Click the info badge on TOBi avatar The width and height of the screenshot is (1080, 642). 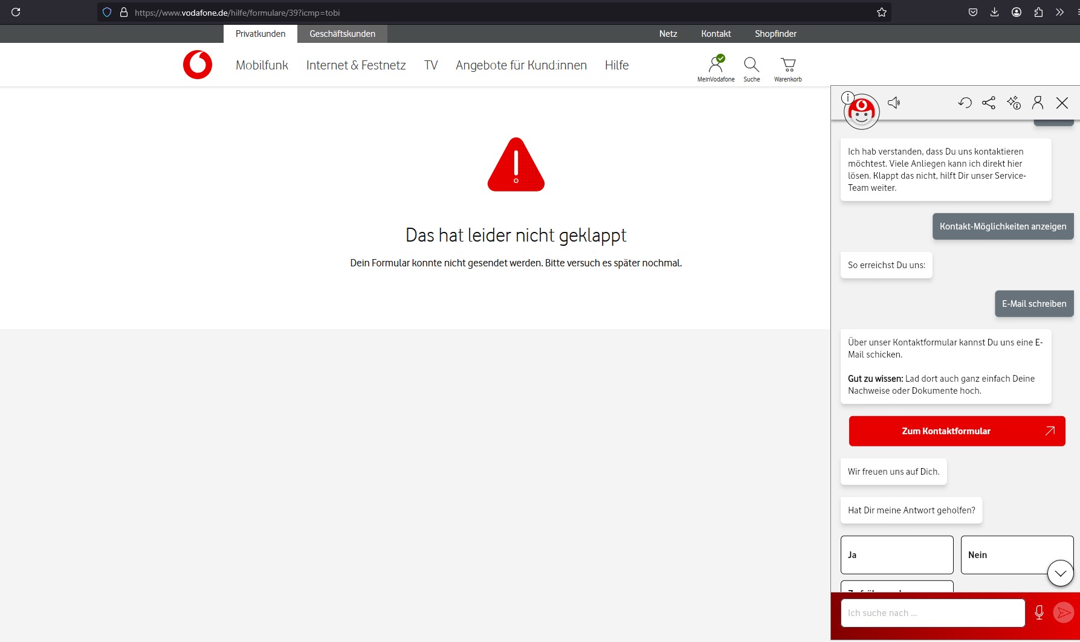pos(848,97)
